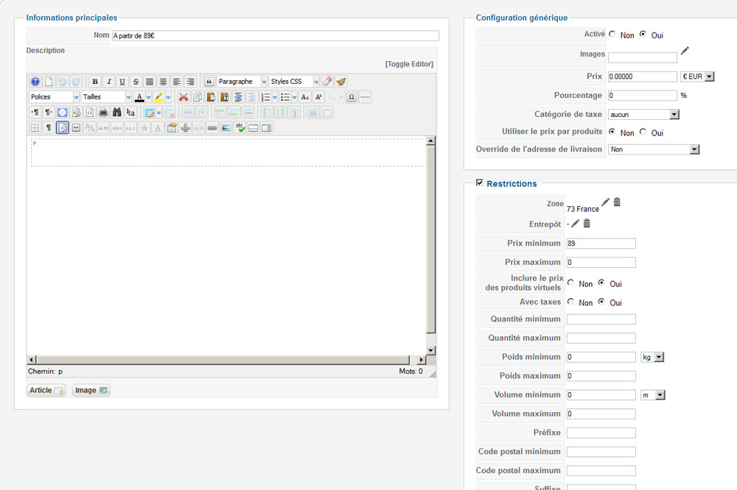
Task: Insert numbered list
Action: [266, 97]
